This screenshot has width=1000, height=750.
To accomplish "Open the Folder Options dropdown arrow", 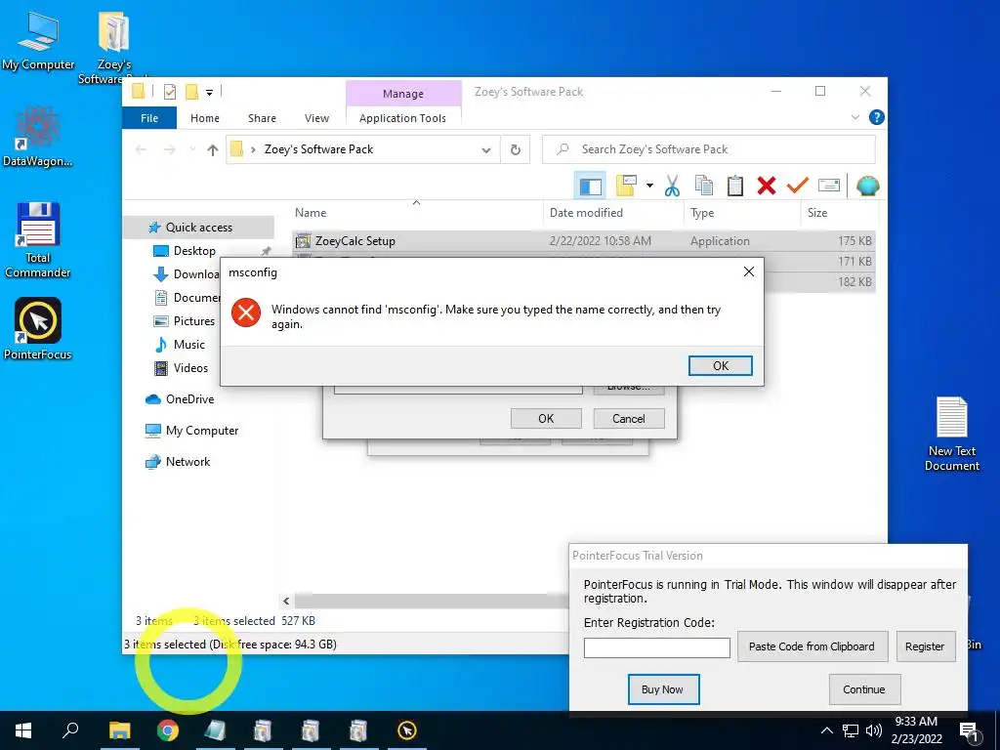I will coord(649,186).
